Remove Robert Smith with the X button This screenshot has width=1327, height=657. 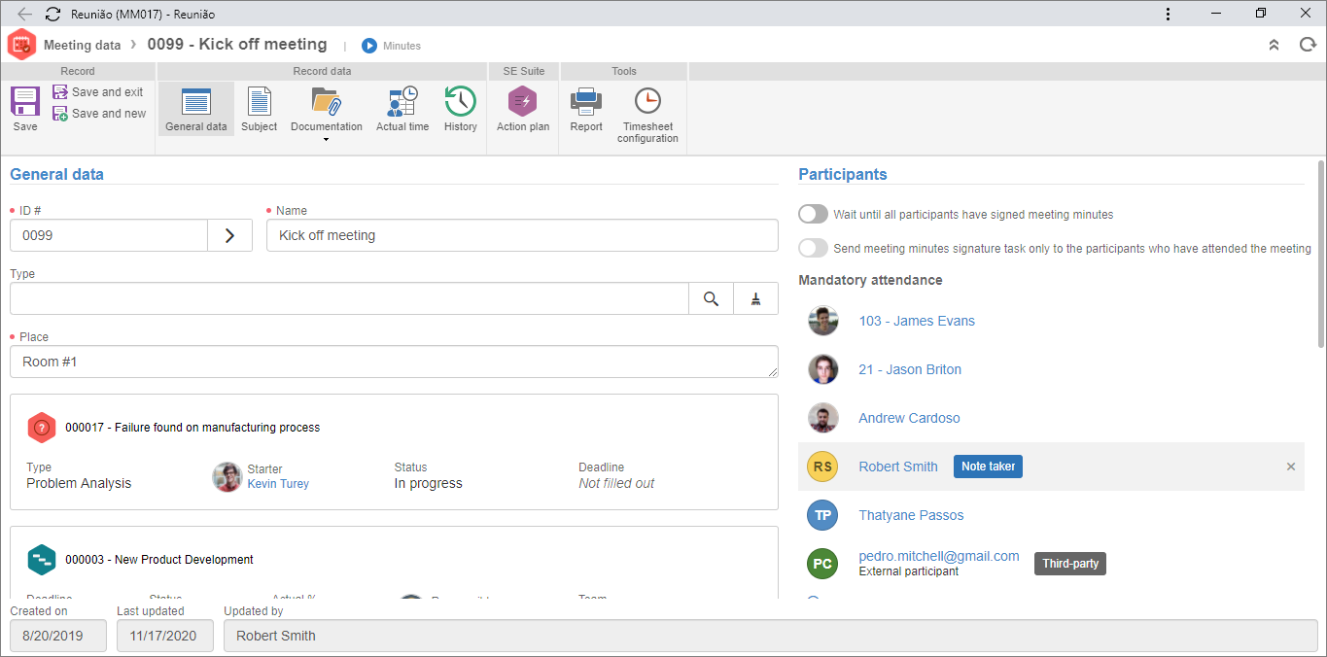click(1291, 467)
